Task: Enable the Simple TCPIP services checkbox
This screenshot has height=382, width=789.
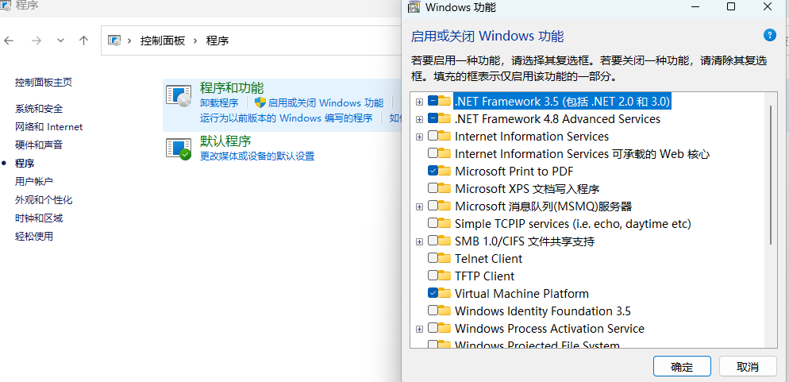Action: pyautogui.click(x=433, y=223)
